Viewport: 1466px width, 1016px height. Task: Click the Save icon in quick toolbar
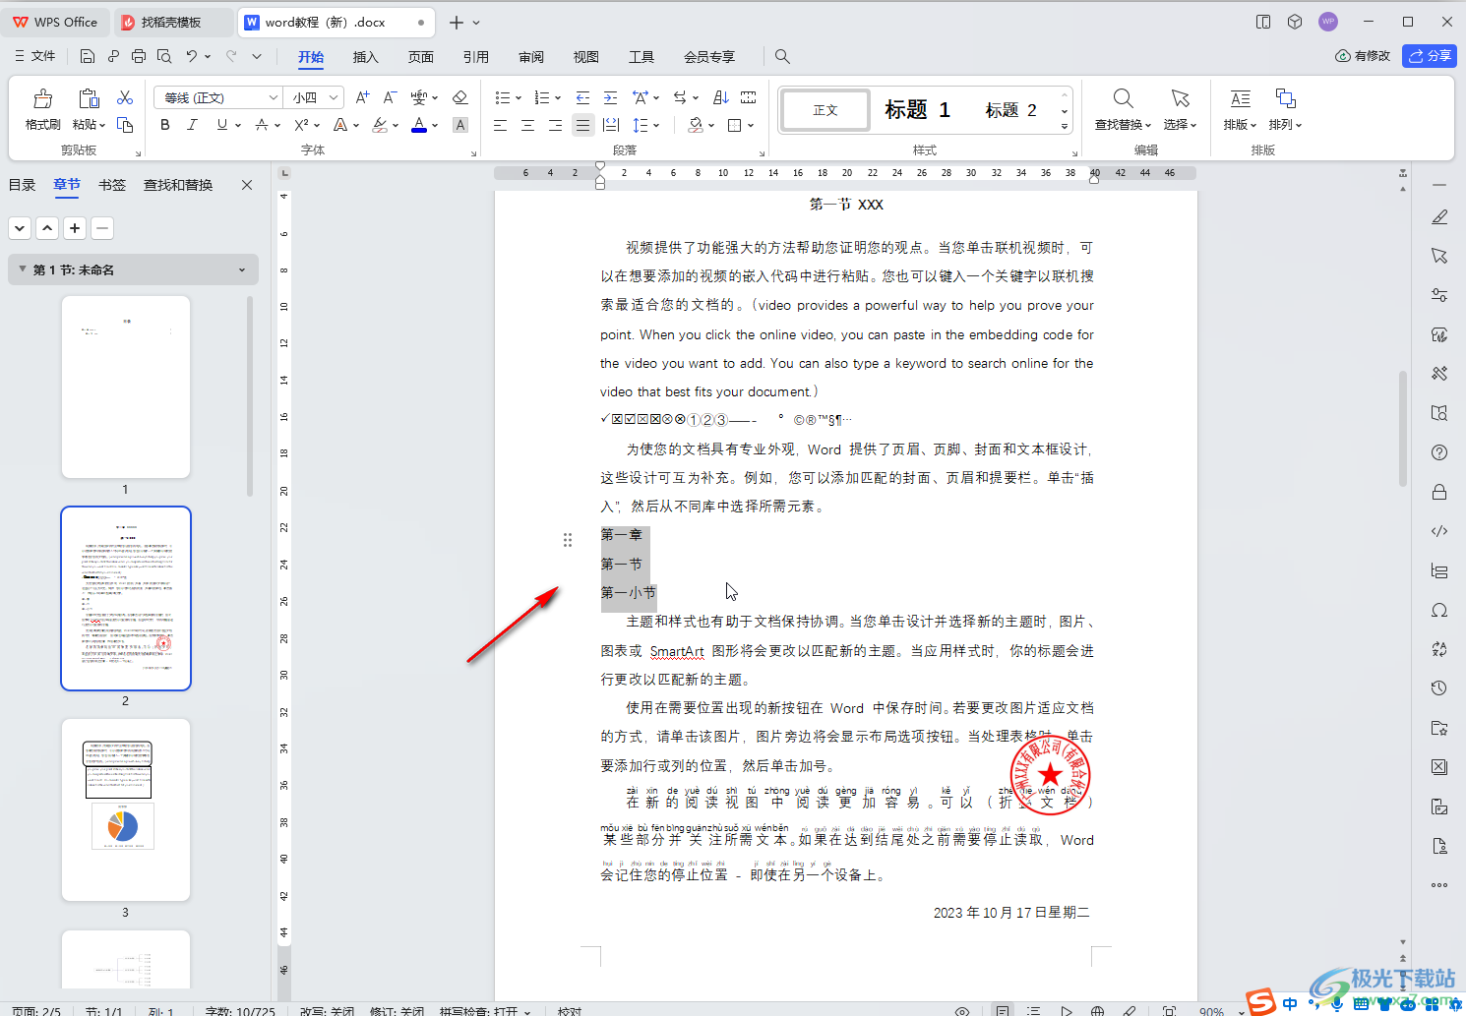88,56
